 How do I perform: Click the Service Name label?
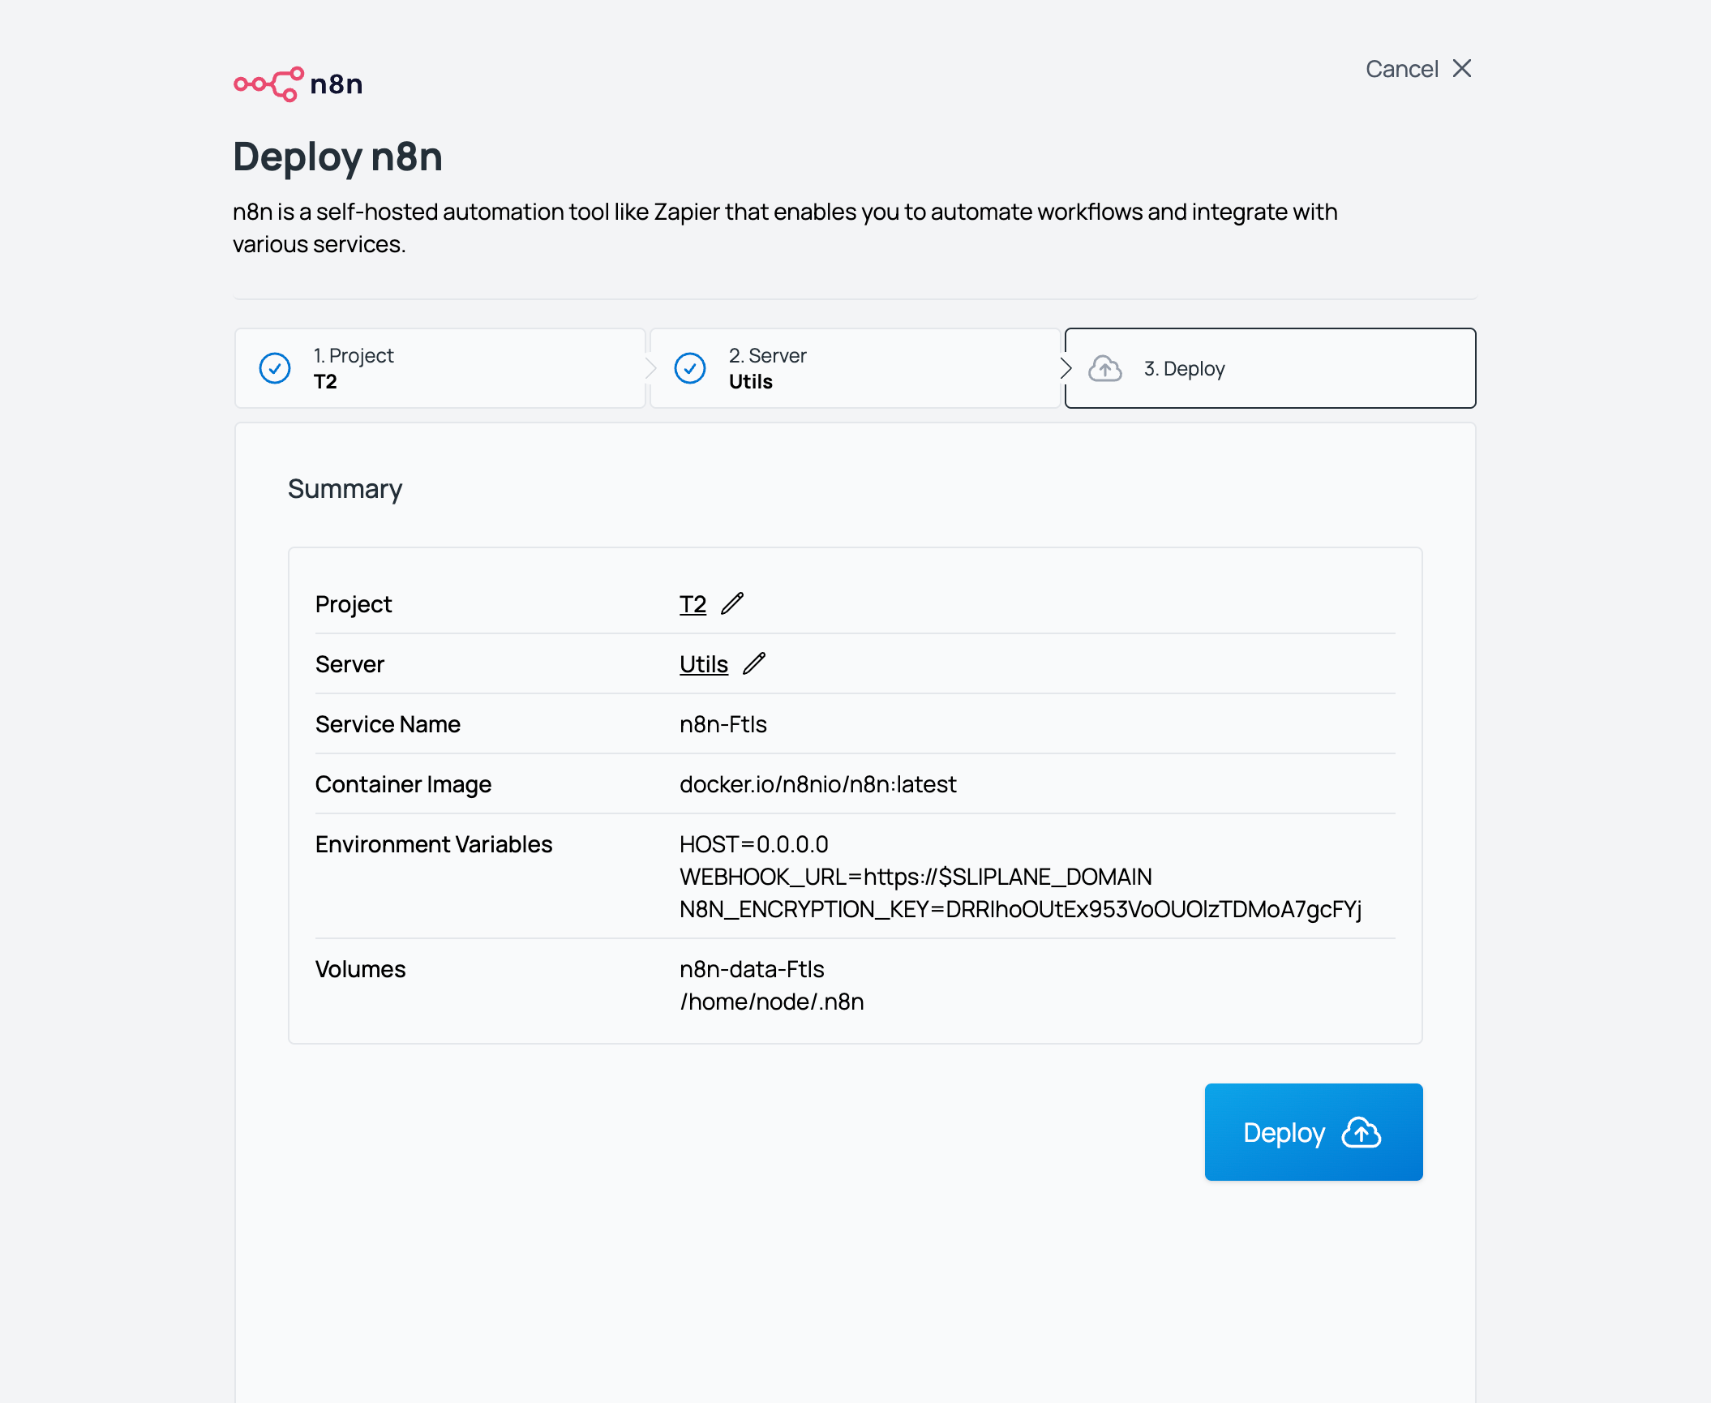coord(388,724)
